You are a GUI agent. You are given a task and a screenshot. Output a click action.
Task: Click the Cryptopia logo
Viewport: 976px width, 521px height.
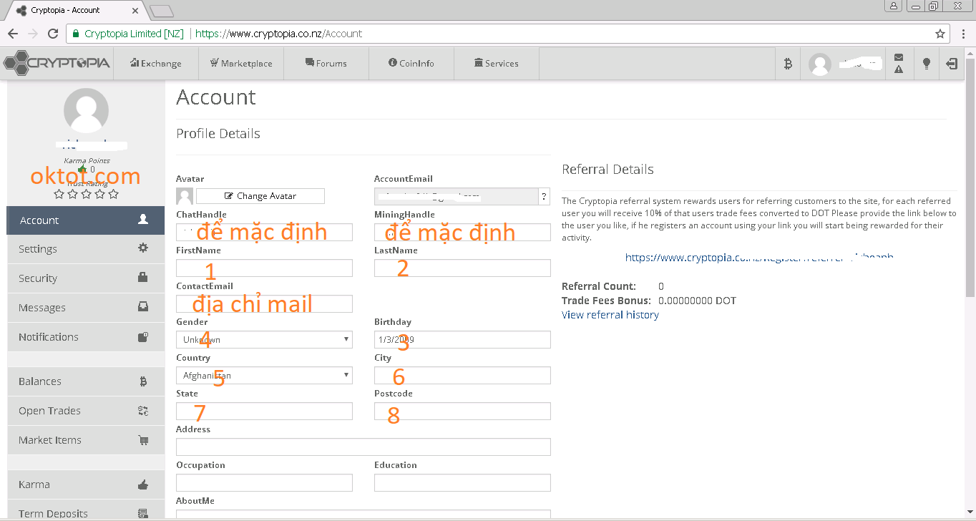click(x=57, y=63)
